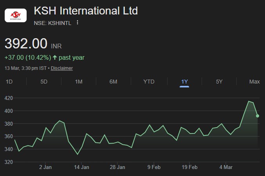Click the 19 Feb axis label
Screen dimensions: 265x176
189,167
